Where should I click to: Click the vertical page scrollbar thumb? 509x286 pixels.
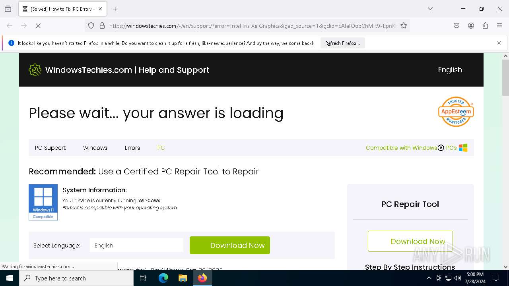click(505, 77)
